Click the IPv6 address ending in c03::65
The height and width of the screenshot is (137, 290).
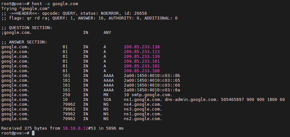tap(152, 80)
